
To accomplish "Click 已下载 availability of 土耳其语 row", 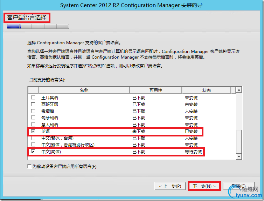I will [139, 98].
